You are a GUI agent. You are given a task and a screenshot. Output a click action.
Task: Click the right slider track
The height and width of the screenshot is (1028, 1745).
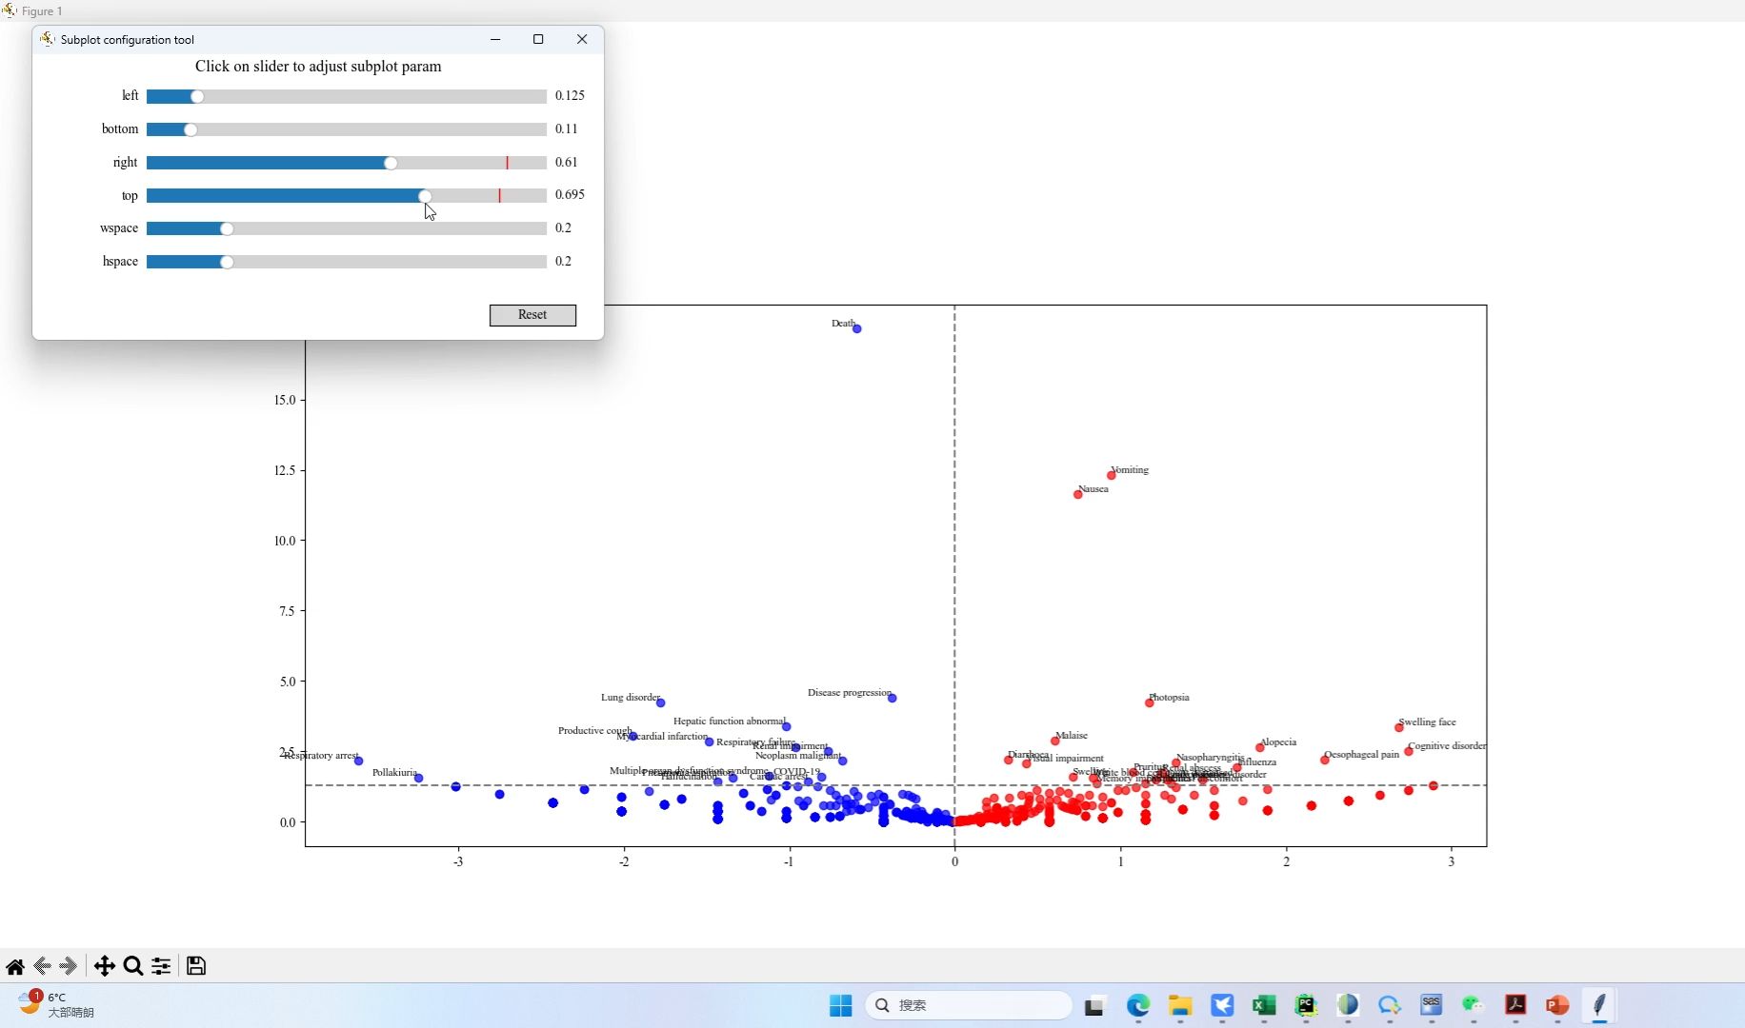[x=347, y=163]
